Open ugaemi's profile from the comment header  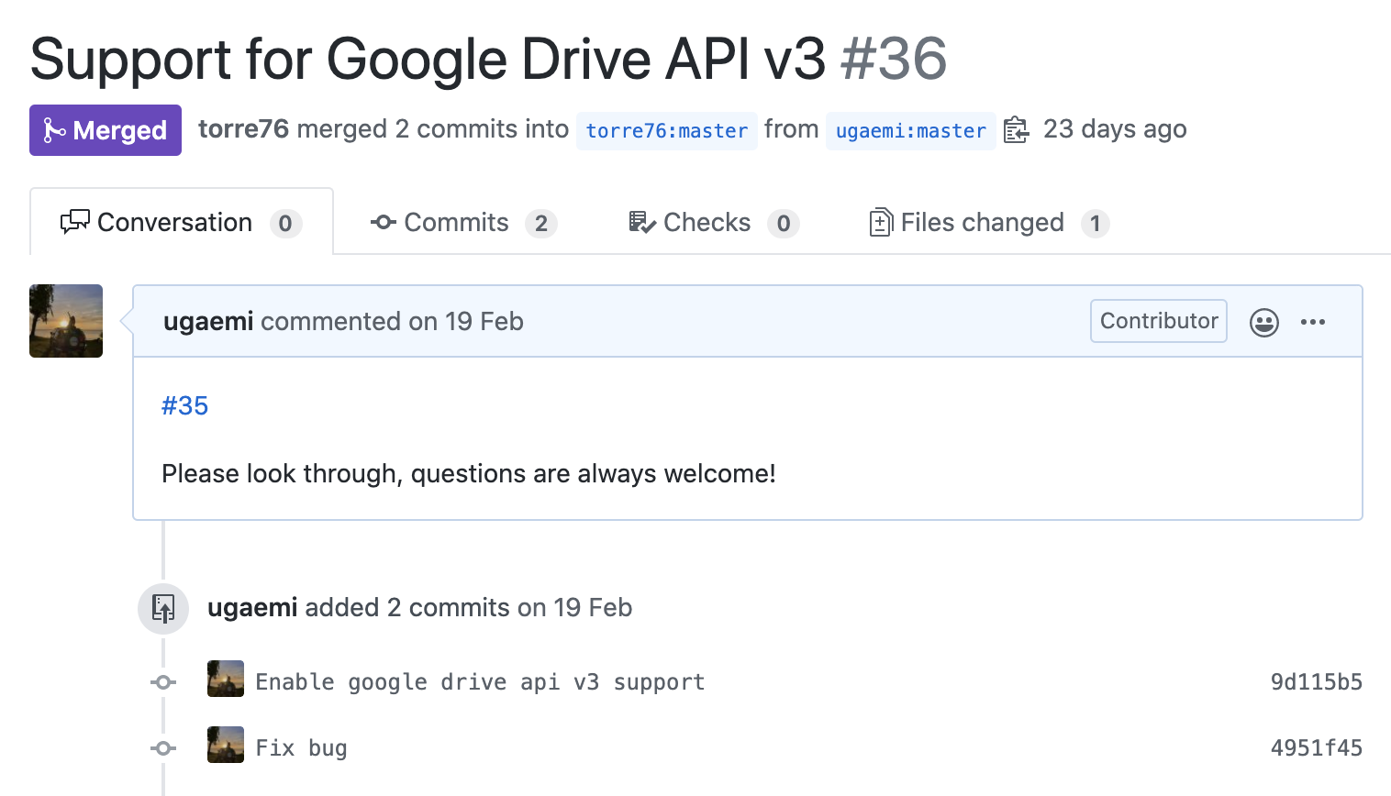coord(208,321)
